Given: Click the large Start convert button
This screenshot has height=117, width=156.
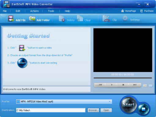Looking at the screenshot, I should click(129, 104).
